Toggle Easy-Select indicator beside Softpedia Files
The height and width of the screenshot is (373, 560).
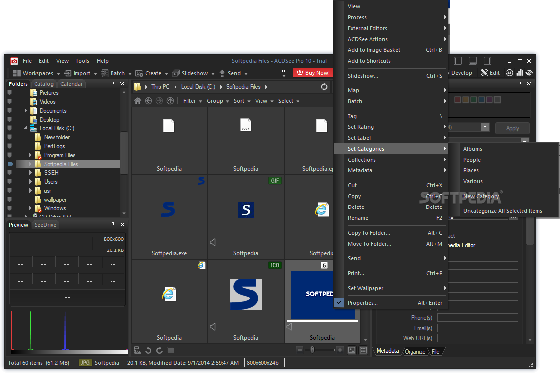[x=10, y=164]
